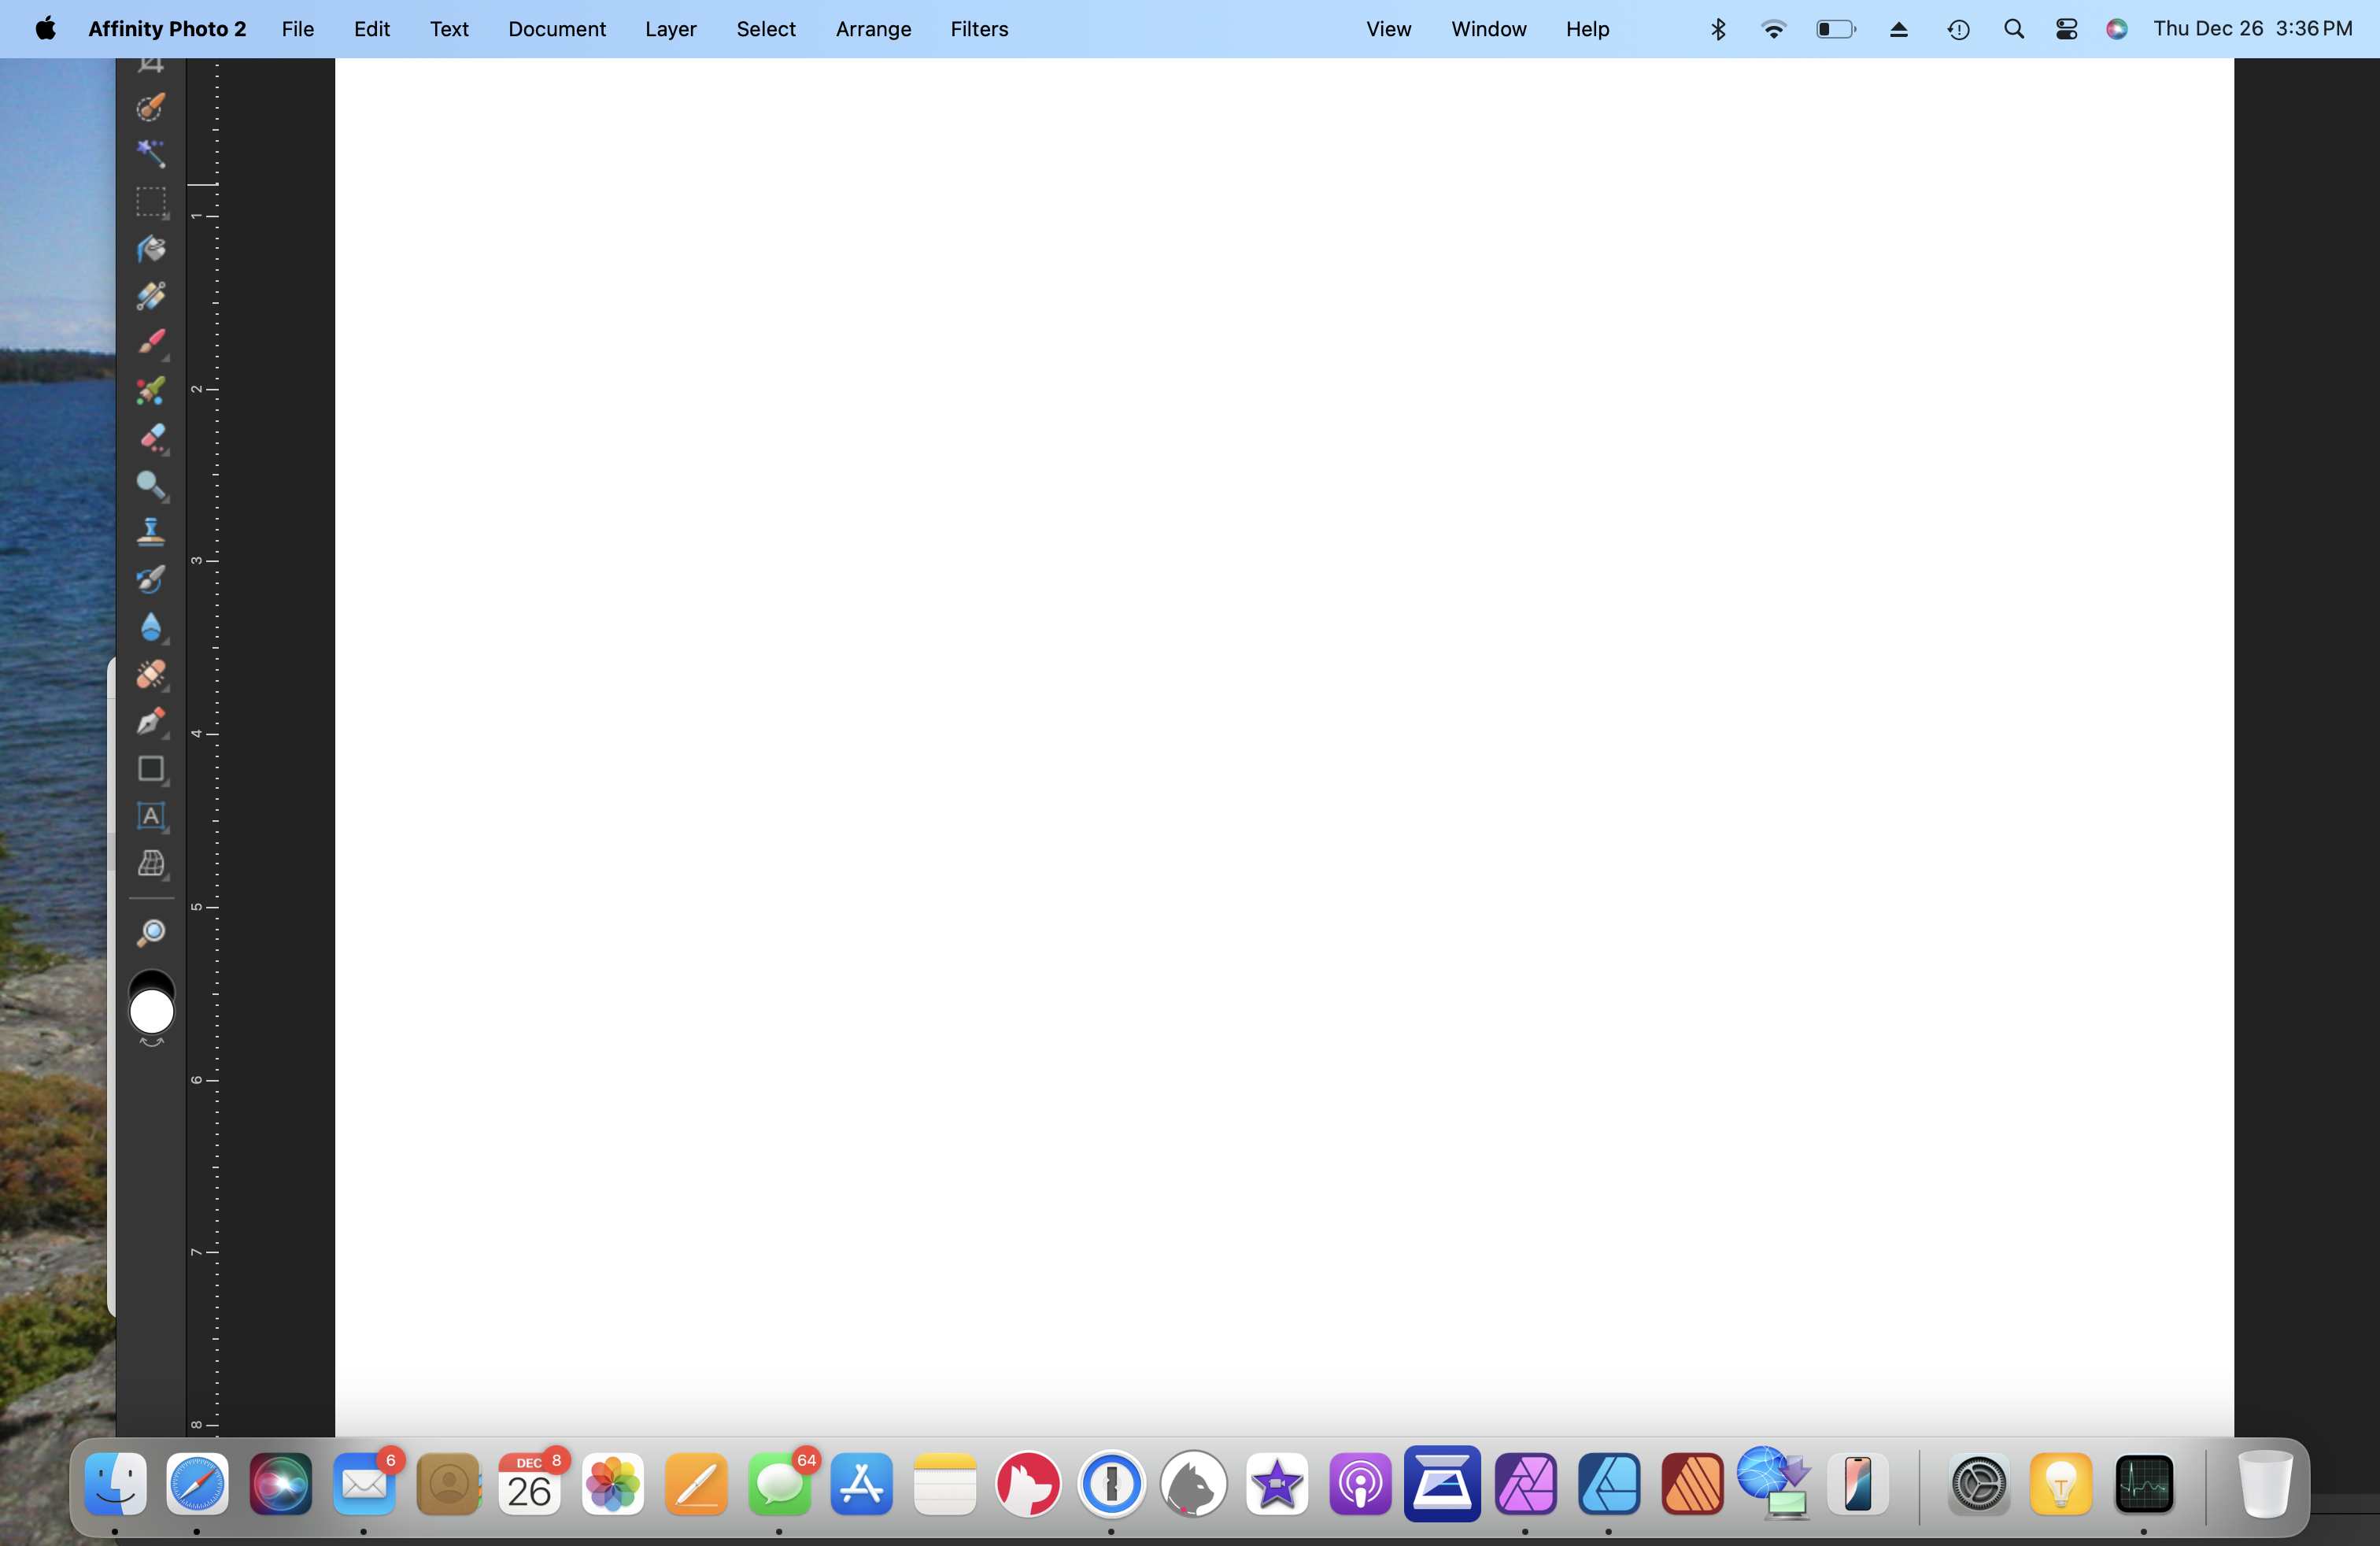The image size is (2380, 1546).
Task: Select the Paint Brush tool
Action: pos(150,342)
